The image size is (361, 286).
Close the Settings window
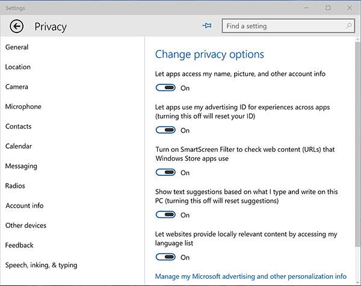coord(350,8)
